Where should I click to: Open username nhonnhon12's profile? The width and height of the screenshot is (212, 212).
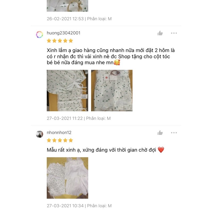pos(59,132)
